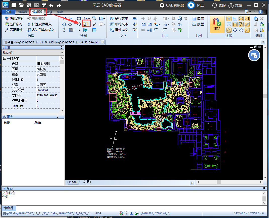Viewport: 269px width, 218px height.
Task: Open the help icon dropdown arrow
Action: point(264,12)
